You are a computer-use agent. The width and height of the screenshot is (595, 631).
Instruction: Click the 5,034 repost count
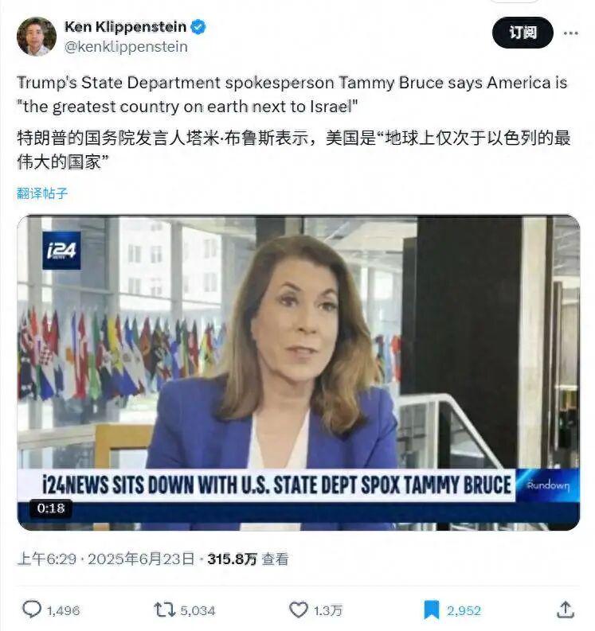pyautogui.click(x=198, y=610)
